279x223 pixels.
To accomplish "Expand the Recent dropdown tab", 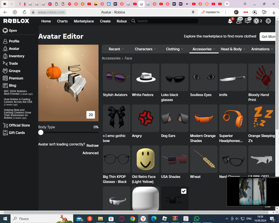I will click(x=116, y=49).
